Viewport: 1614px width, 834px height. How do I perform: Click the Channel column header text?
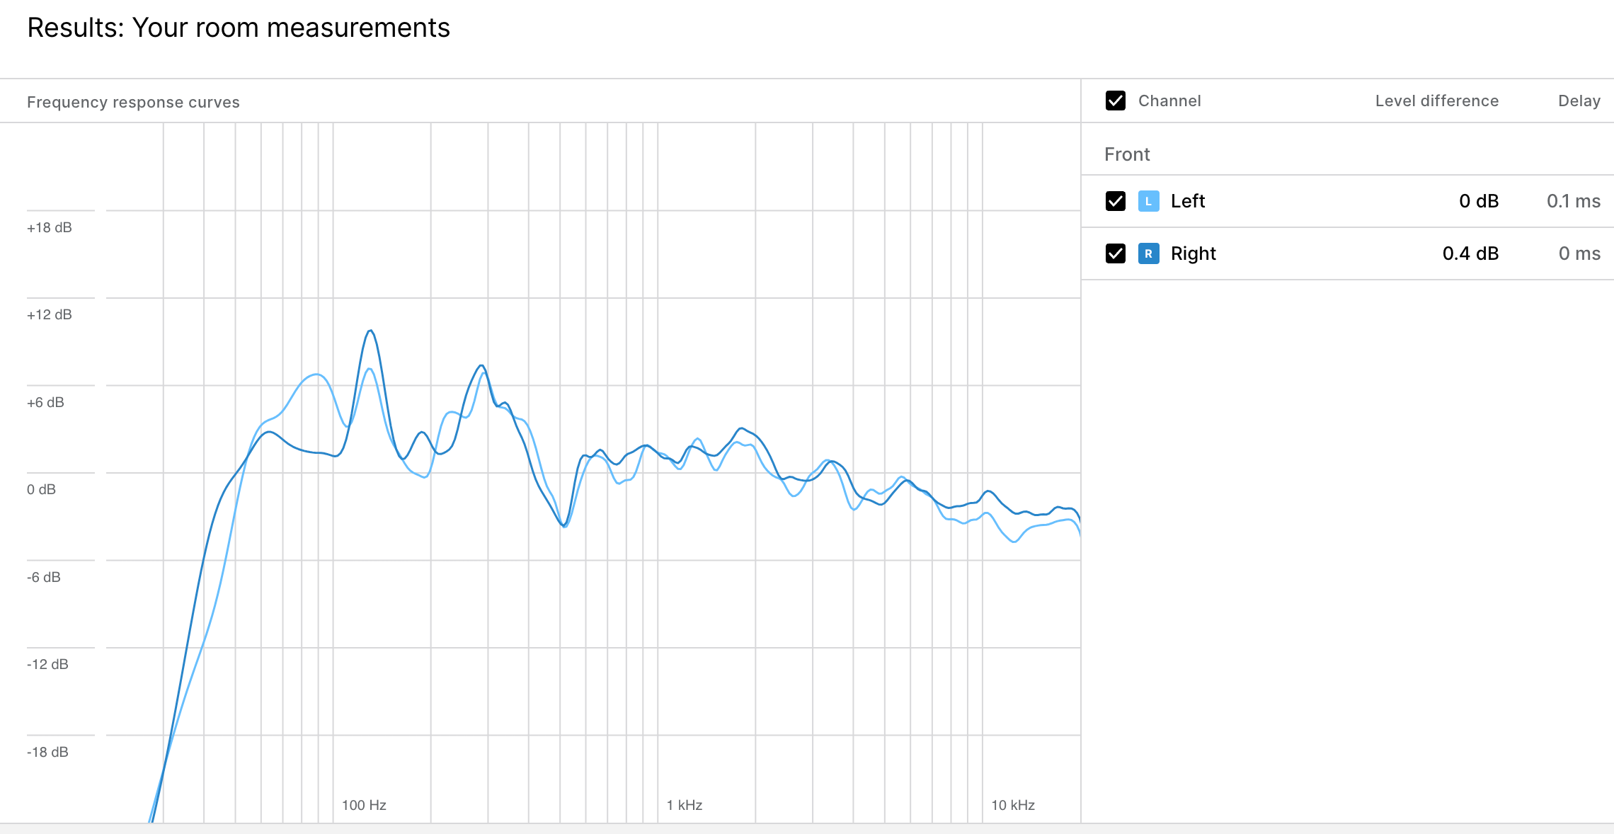(1169, 101)
